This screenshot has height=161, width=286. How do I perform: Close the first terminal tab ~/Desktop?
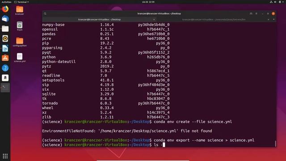pos(154,20)
